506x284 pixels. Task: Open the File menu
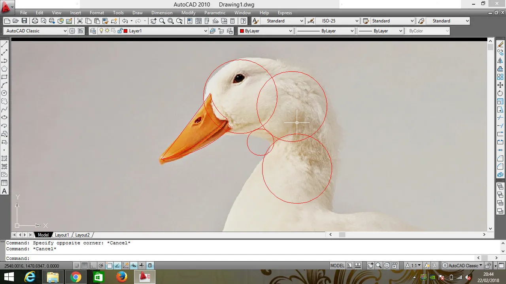[x=24, y=13]
